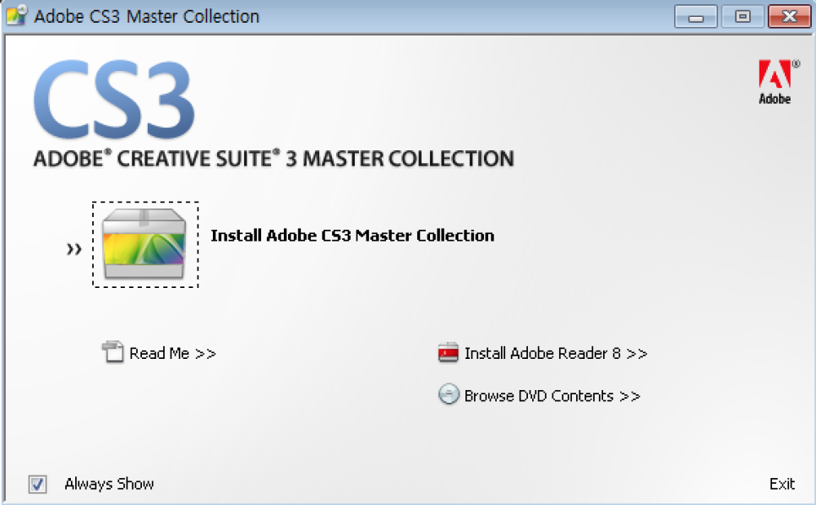Select the double-chevron arrow beside install icon
This screenshot has width=816, height=505.
pos(73,250)
